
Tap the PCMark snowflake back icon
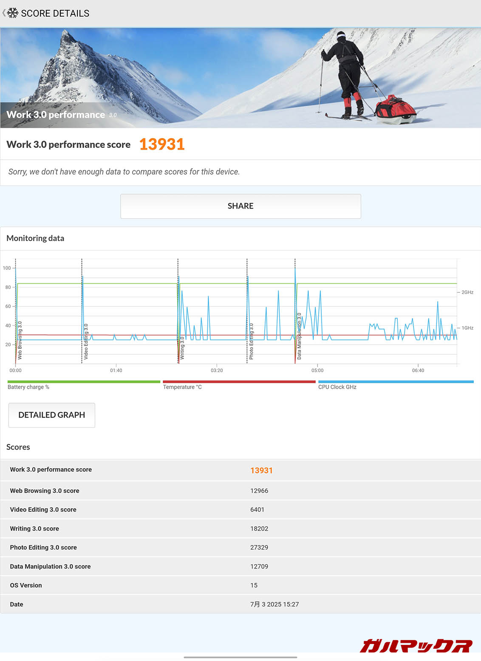[12, 13]
